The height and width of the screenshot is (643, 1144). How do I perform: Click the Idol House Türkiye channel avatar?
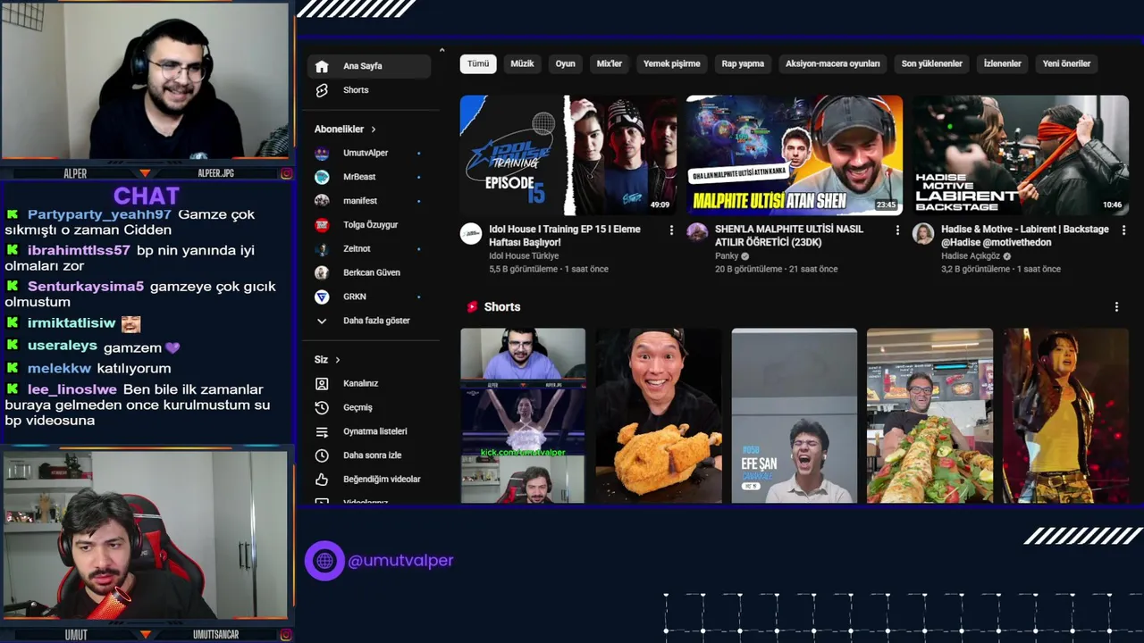[x=471, y=234]
